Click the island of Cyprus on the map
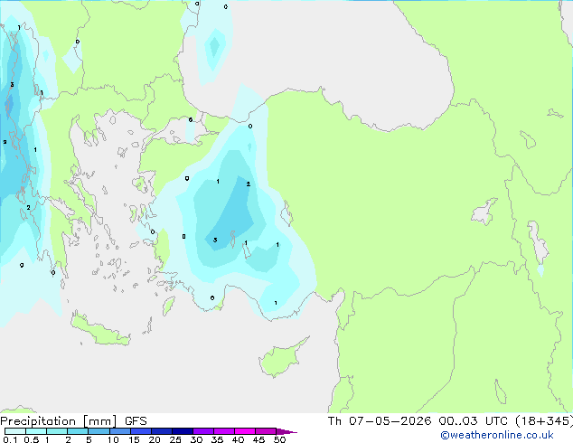The height and width of the screenshot is (443, 573). click(281, 359)
